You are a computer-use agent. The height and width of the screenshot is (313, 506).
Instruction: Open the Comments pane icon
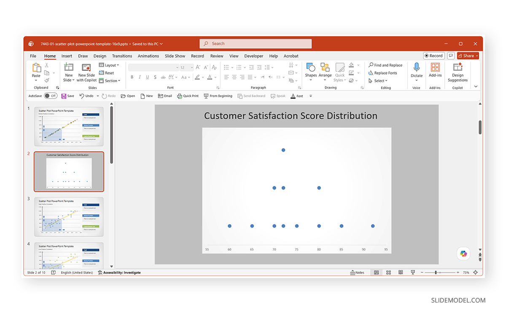451,56
